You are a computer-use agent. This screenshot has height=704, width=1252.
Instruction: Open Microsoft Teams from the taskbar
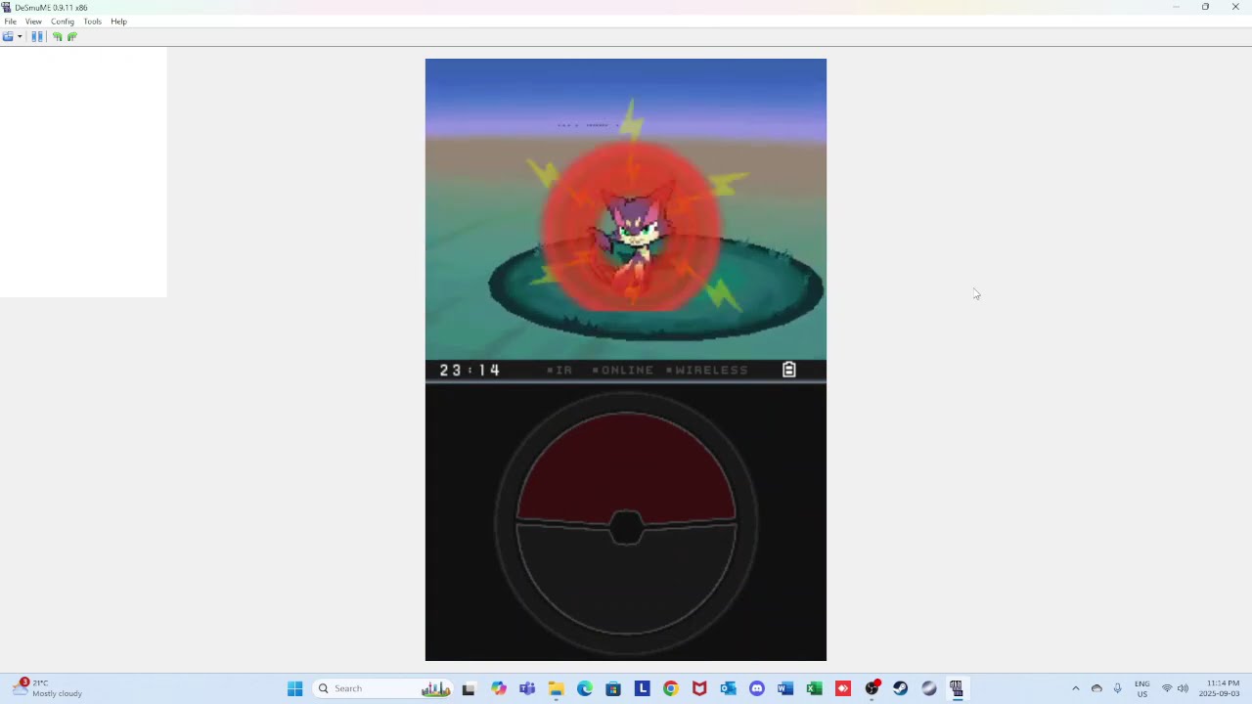[x=527, y=688]
